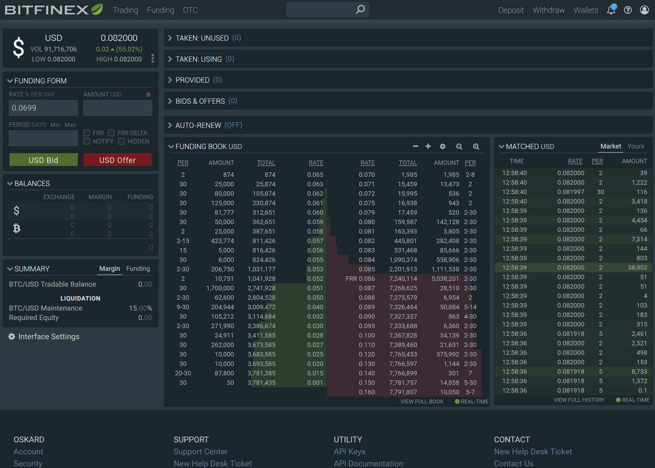655x468 pixels.
Task: Set period to Min days
Action: 55,125
